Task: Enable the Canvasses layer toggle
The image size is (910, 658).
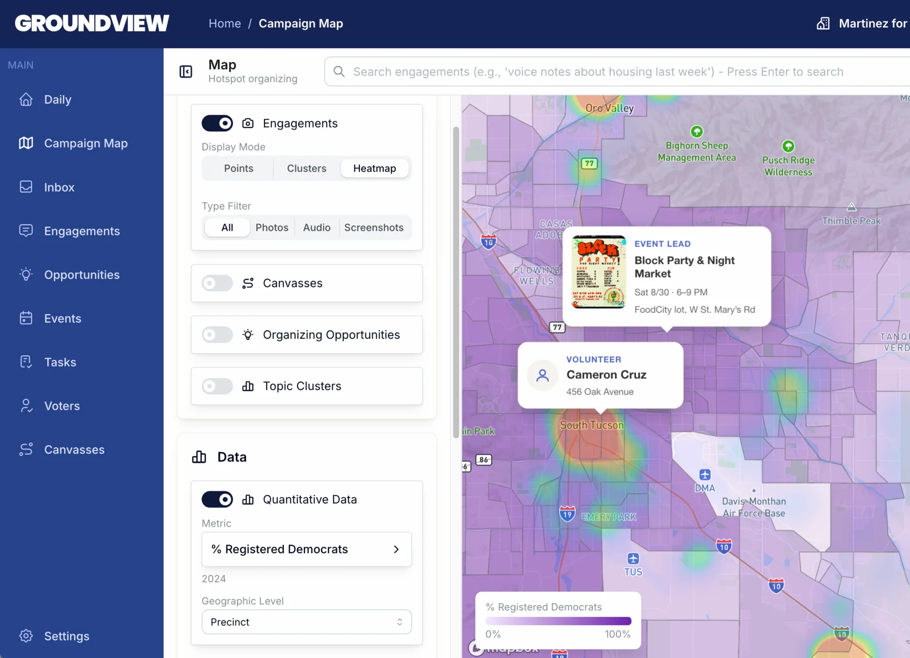Action: point(217,283)
